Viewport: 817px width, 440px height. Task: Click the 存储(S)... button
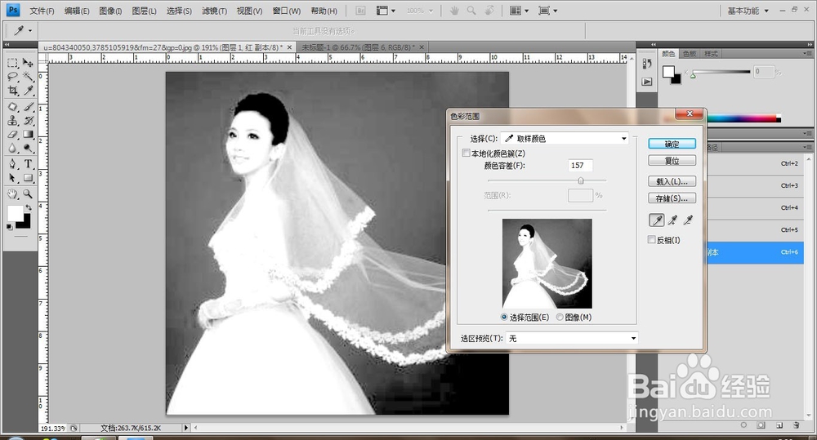point(672,198)
